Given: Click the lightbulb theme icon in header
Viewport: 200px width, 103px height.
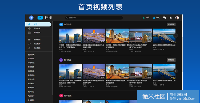Looking at the screenshot, I should coord(31,18).
